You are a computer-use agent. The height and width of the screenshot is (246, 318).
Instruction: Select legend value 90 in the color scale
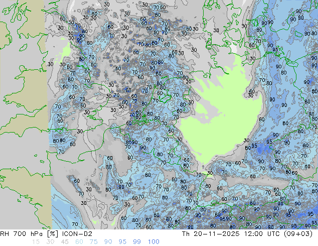pyautogui.click(x=108, y=242)
